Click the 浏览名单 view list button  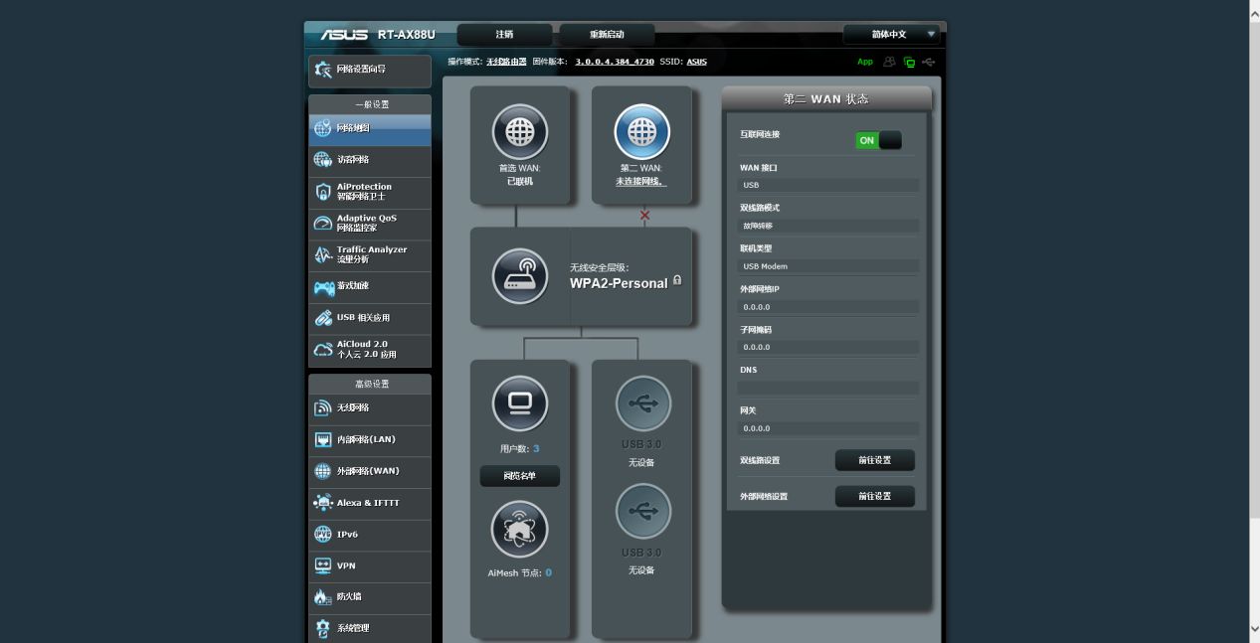pos(519,476)
